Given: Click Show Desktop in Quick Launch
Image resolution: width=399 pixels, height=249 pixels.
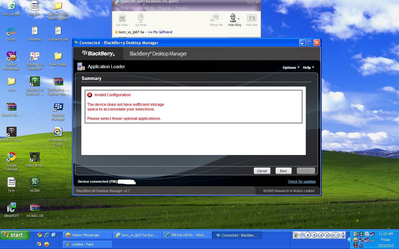Looking at the screenshot, I should pos(54,235).
